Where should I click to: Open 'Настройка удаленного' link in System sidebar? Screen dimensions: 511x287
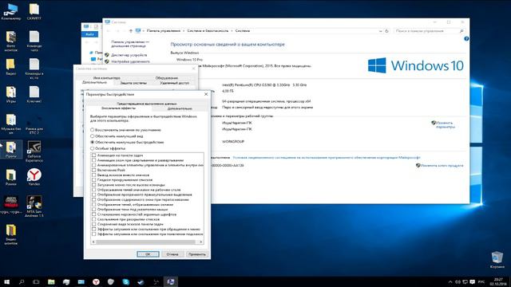point(130,61)
